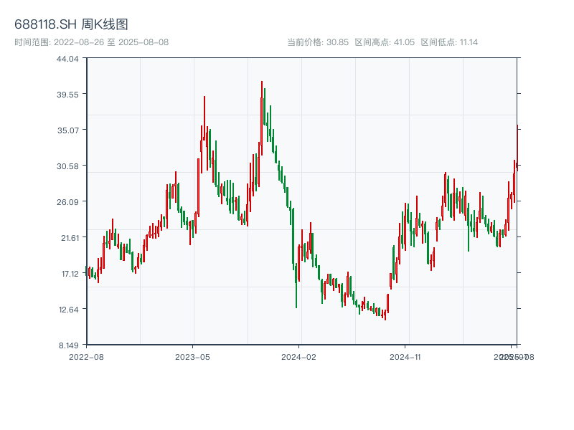Click y-axis label 39.55
Screen dimensions: 574x430
(x=67, y=95)
